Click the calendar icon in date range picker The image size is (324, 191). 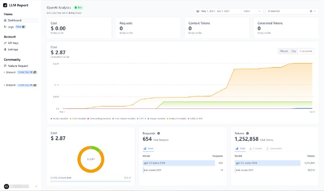(197, 11)
